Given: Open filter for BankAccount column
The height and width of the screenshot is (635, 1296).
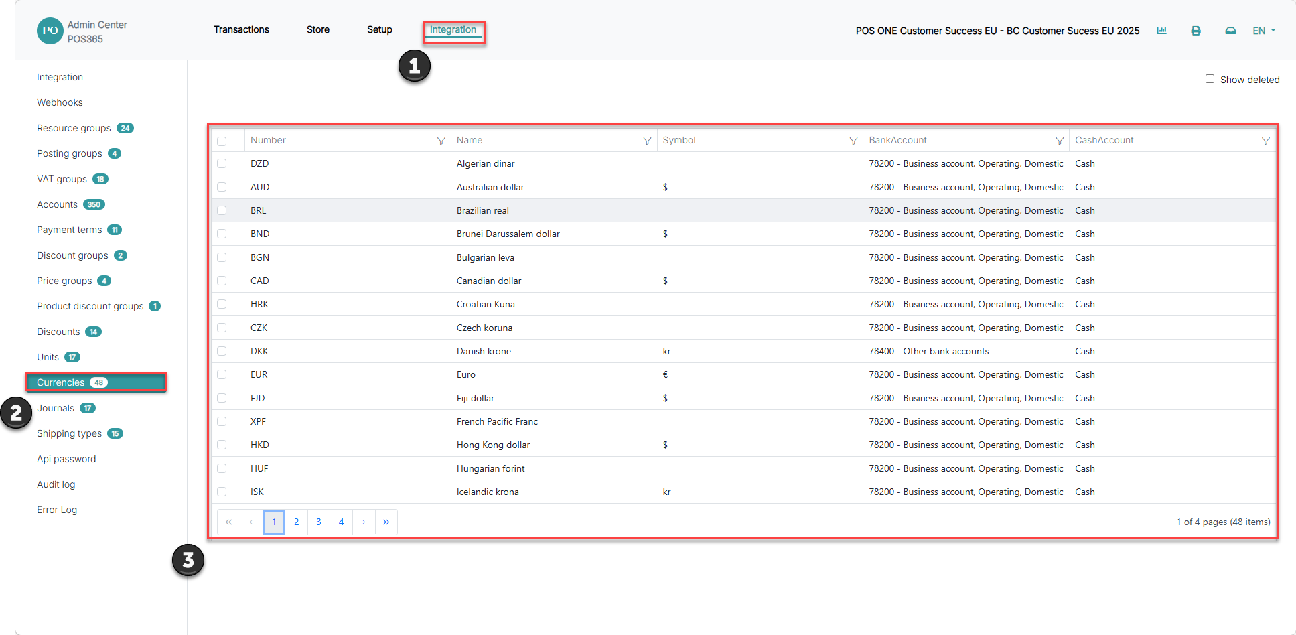Looking at the screenshot, I should [1060, 141].
